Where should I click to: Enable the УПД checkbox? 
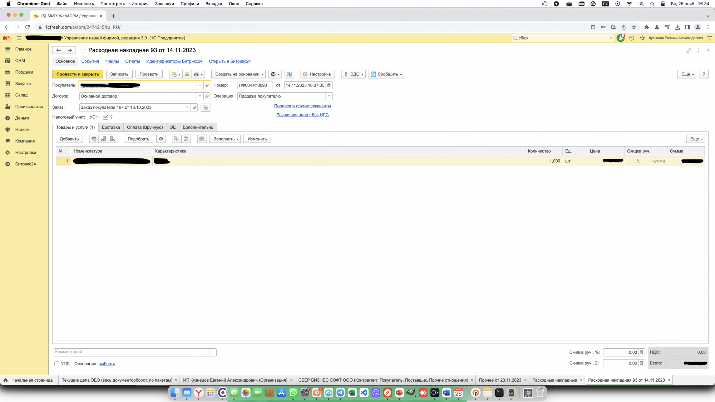tap(56, 364)
